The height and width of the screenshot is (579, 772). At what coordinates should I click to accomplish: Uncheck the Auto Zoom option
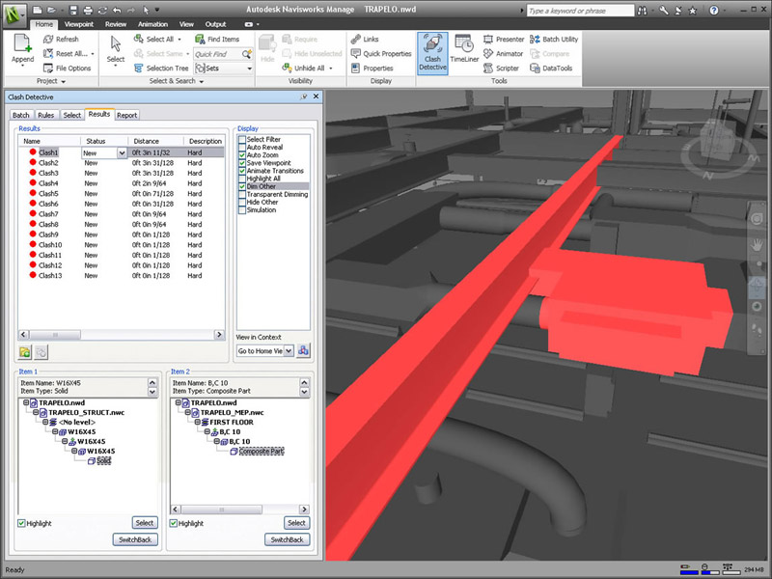pos(242,155)
